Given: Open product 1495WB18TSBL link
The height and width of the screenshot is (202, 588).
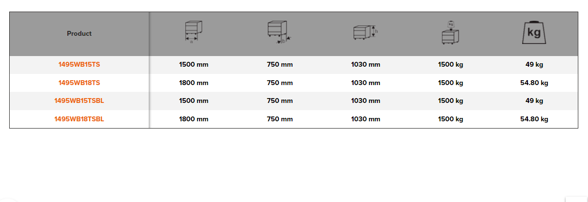Looking at the screenshot, I should point(79,119).
